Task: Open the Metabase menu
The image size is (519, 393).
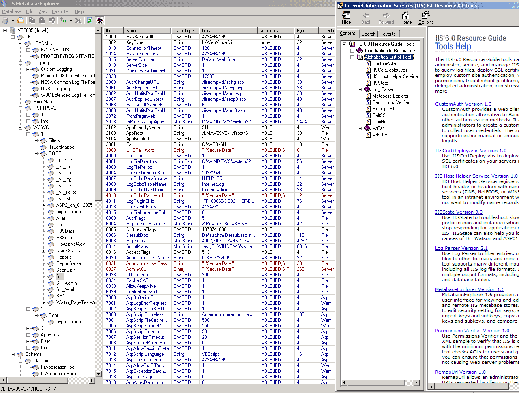Action: click(x=11, y=11)
